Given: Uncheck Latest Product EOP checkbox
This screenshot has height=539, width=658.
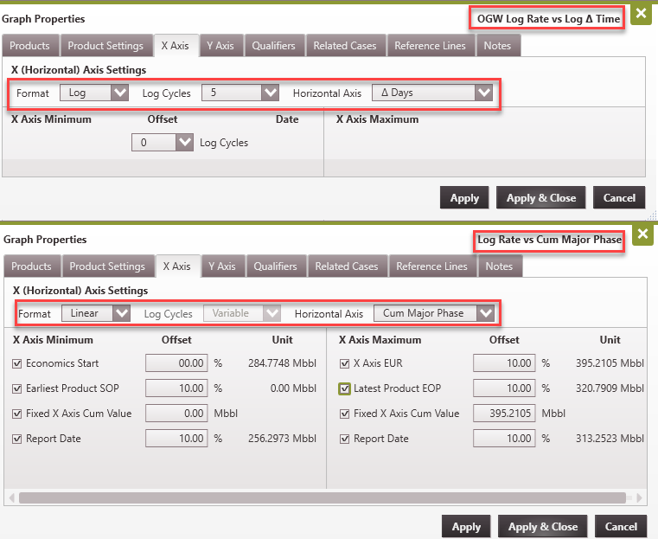Looking at the screenshot, I should pyautogui.click(x=346, y=389).
